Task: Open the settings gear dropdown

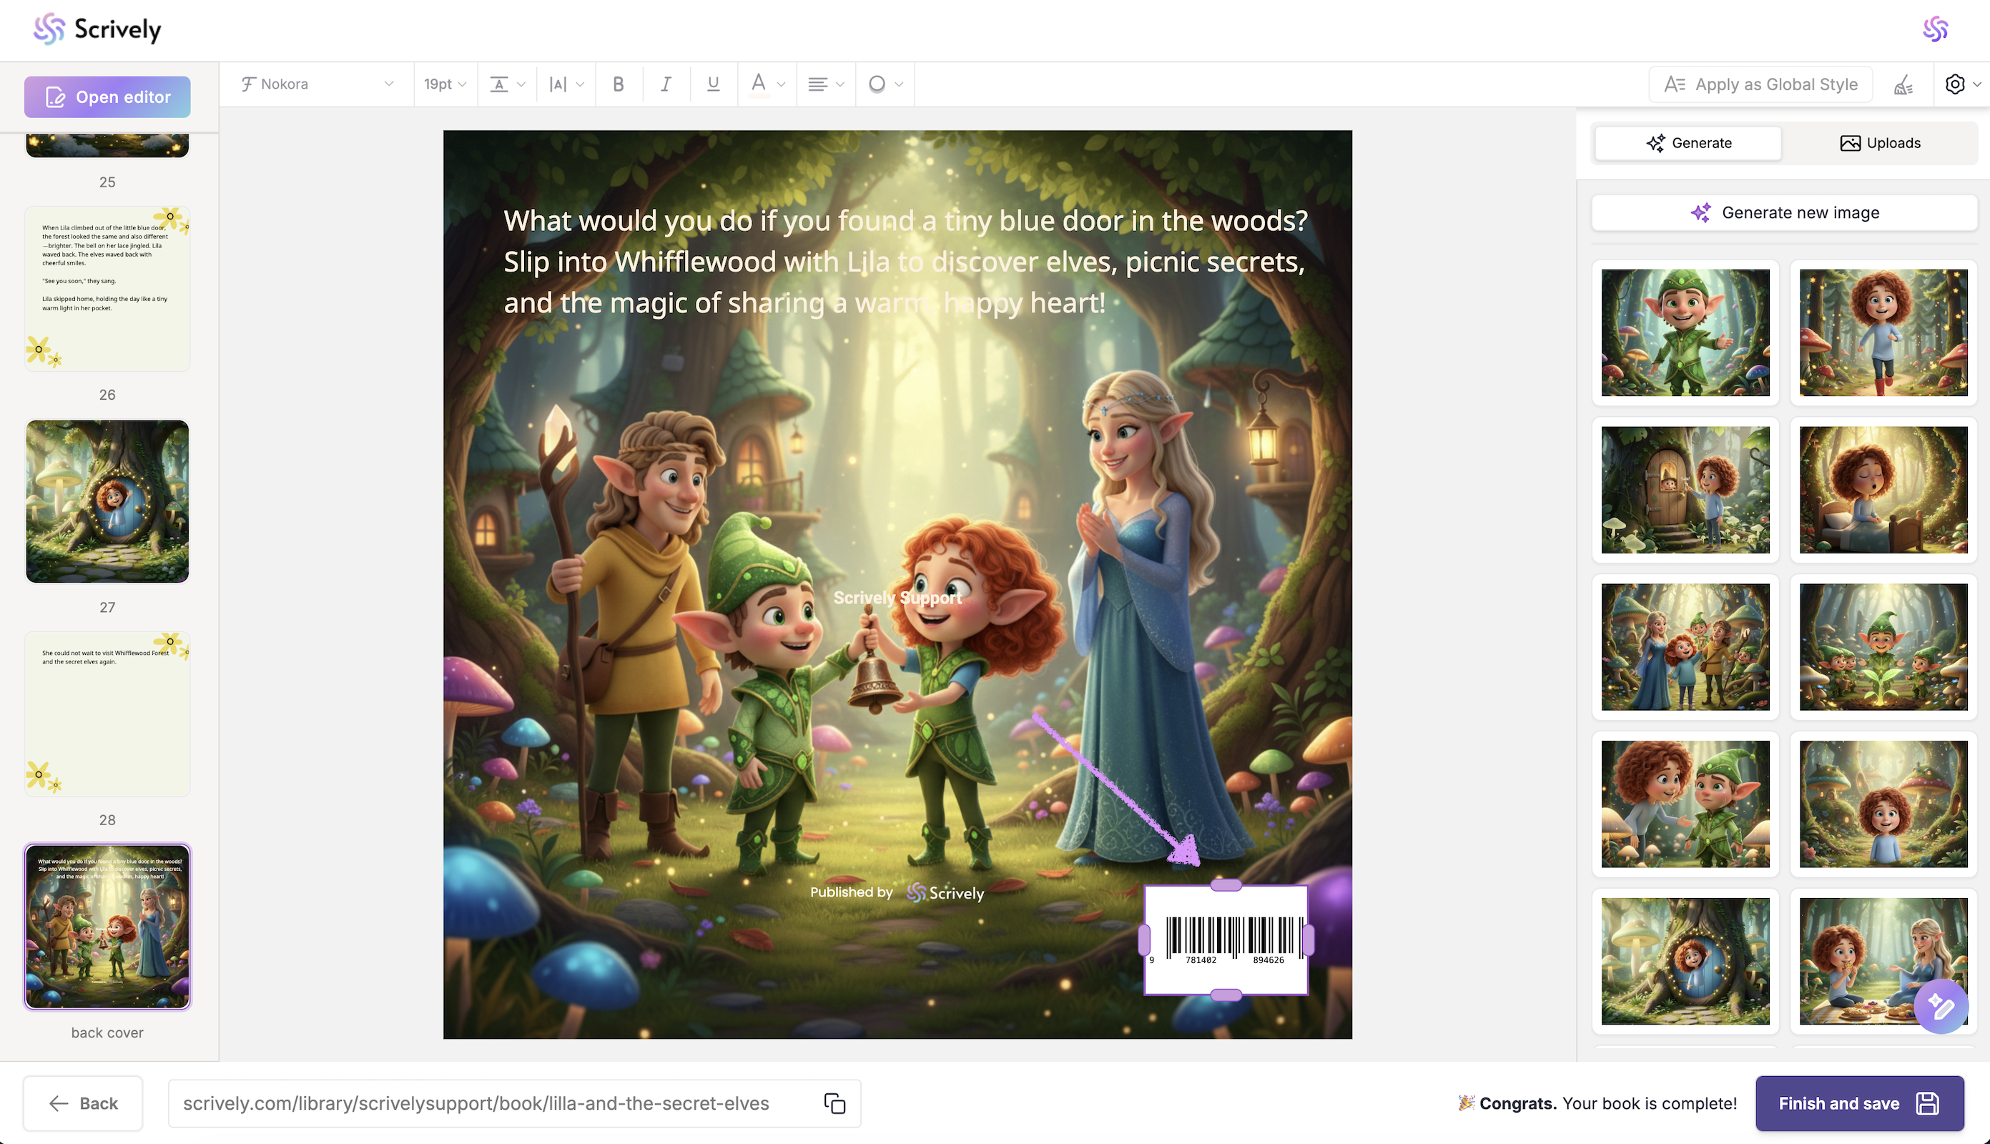Action: 1961,84
